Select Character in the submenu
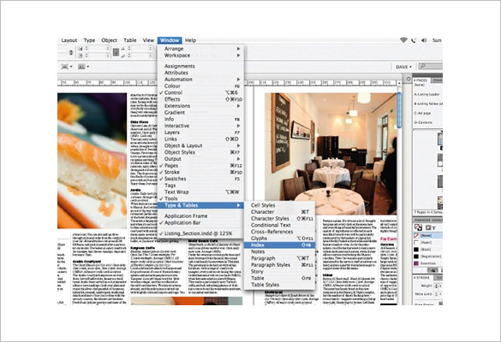501x342 pixels. tap(279, 212)
